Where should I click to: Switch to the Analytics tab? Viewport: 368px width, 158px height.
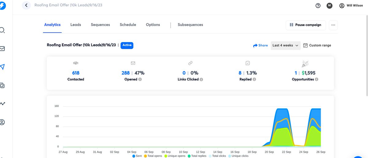click(x=52, y=25)
